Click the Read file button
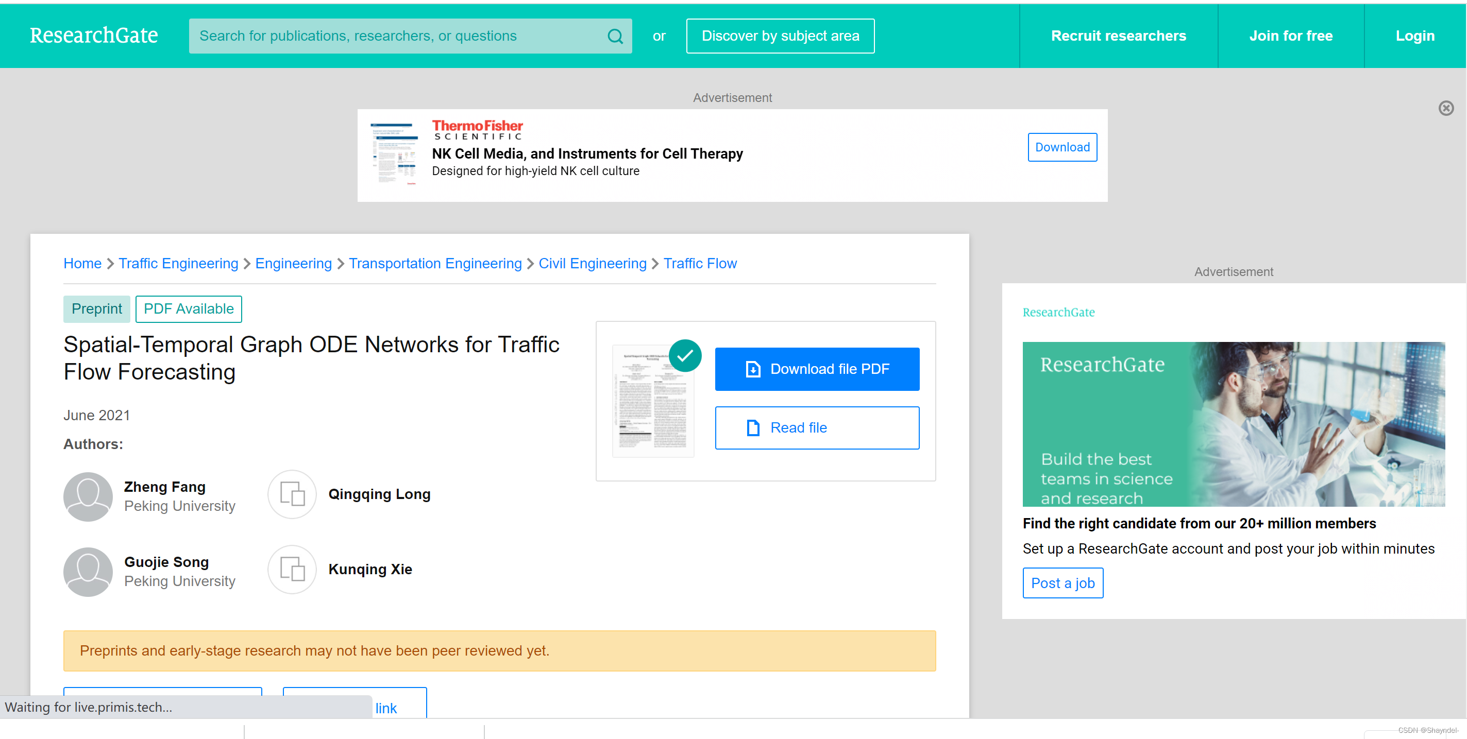 (816, 427)
